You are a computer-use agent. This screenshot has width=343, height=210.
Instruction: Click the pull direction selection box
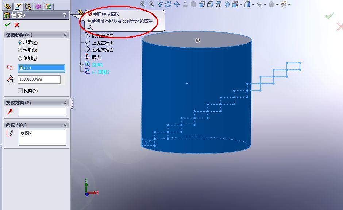[42, 112]
